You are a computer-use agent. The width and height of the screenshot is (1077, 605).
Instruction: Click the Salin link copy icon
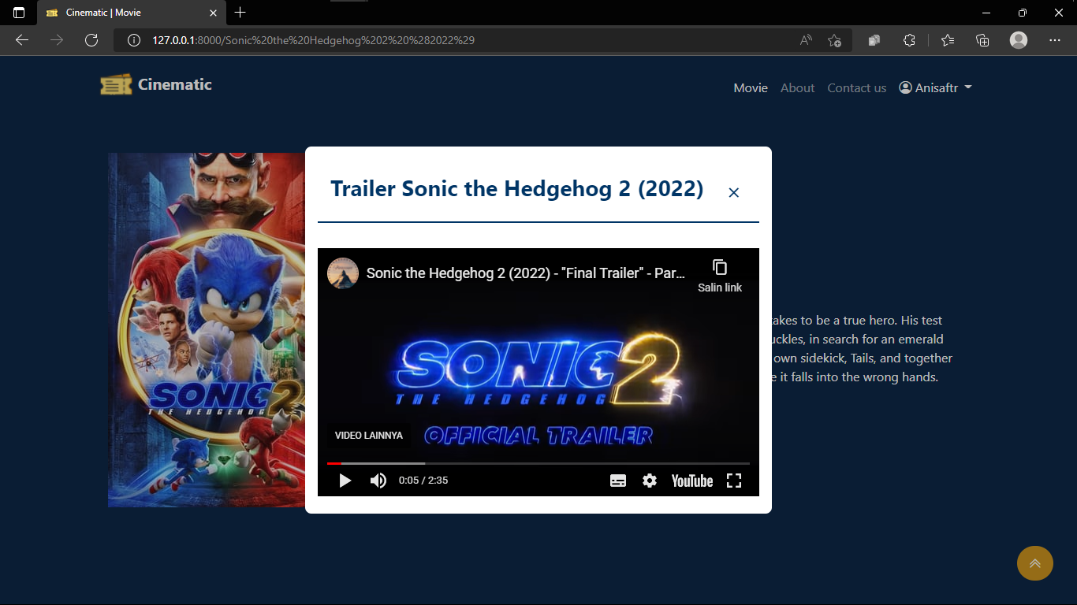click(720, 267)
